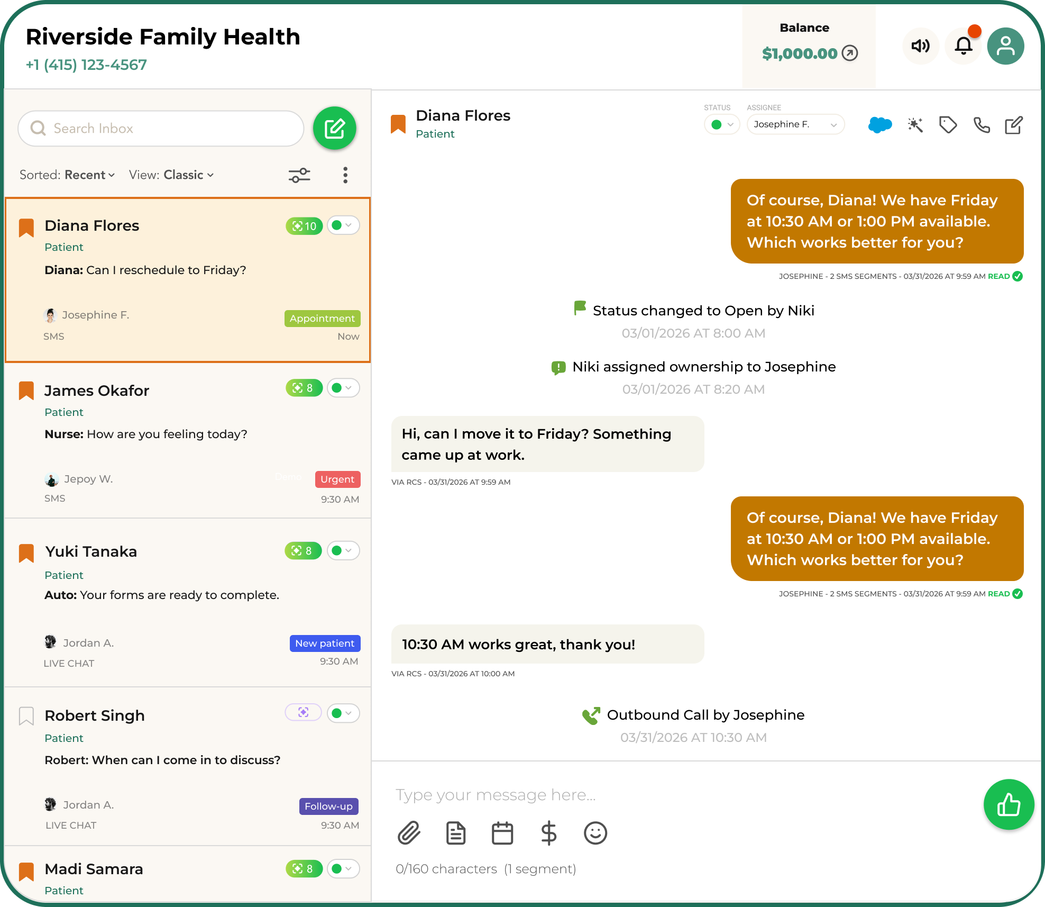Open the James Okafor conversation
Screen dimensions: 1045x907
point(188,440)
